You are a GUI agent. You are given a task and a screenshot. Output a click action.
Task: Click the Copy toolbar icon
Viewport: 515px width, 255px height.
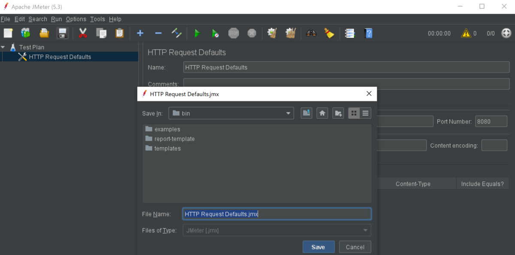coord(101,33)
